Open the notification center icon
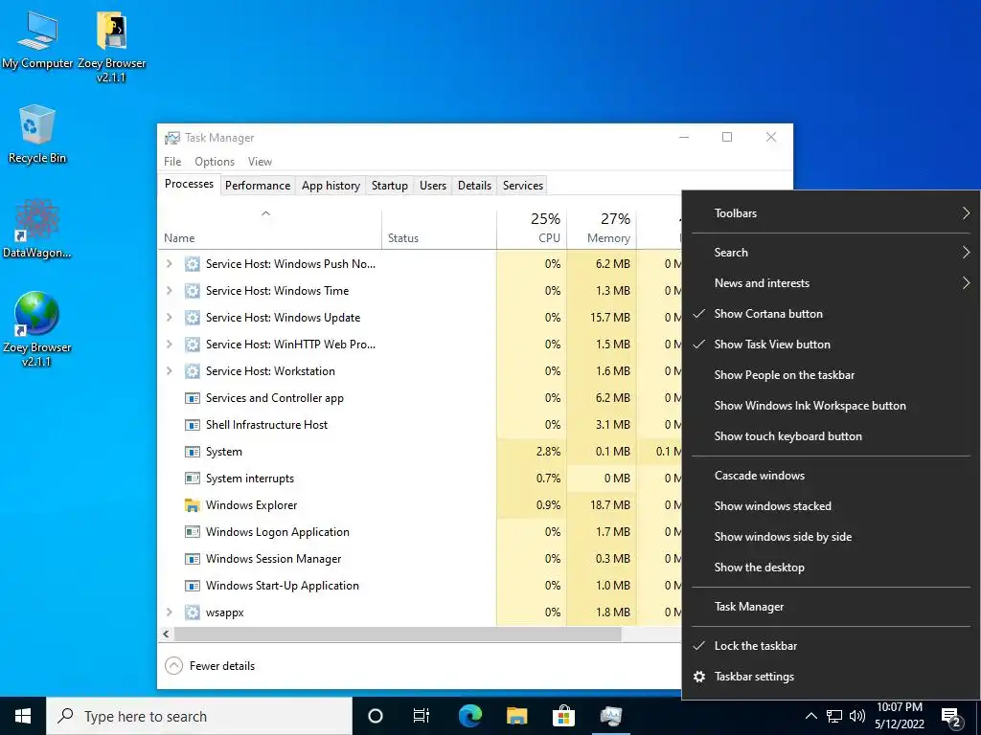This screenshot has width=981, height=735. pyautogui.click(x=951, y=716)
